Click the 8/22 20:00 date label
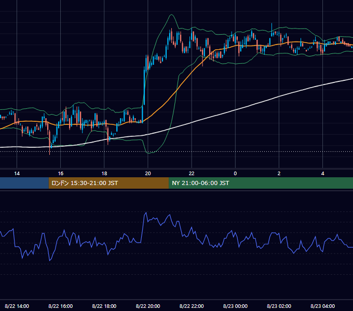The width and height of the screenshot is (353, 311). tap(148, 306)
